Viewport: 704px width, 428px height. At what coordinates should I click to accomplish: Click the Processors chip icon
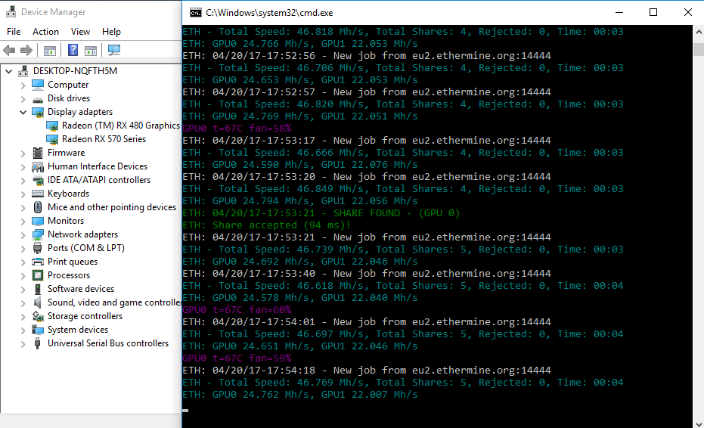tap(38, 275)
